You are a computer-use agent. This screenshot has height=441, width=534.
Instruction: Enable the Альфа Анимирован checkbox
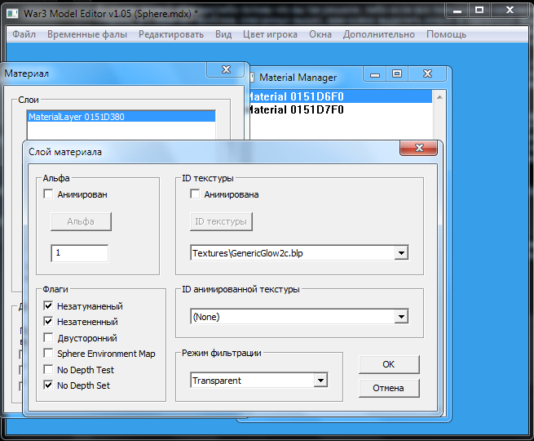48,194
